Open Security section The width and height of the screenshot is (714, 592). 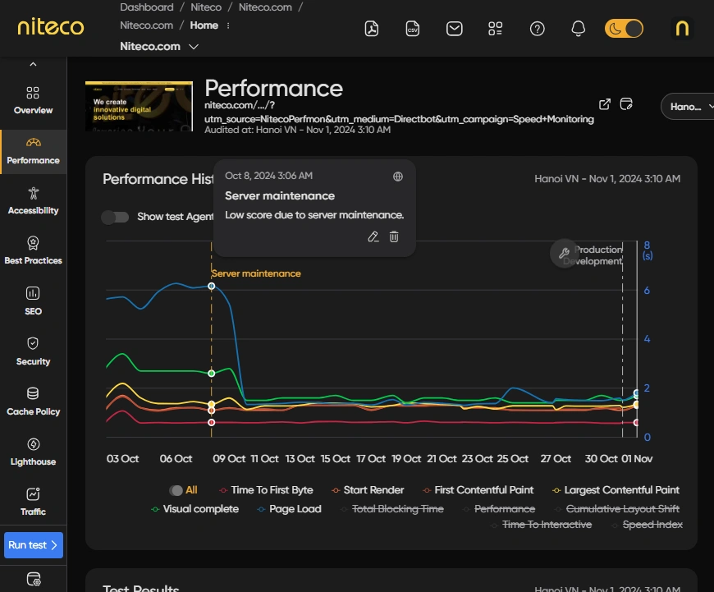(x=34, y=351)
